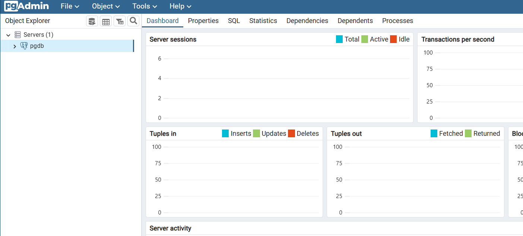This screenshot has height=236, width=523.
Task: Switch to the Properties tab
Action: point(203,21)
